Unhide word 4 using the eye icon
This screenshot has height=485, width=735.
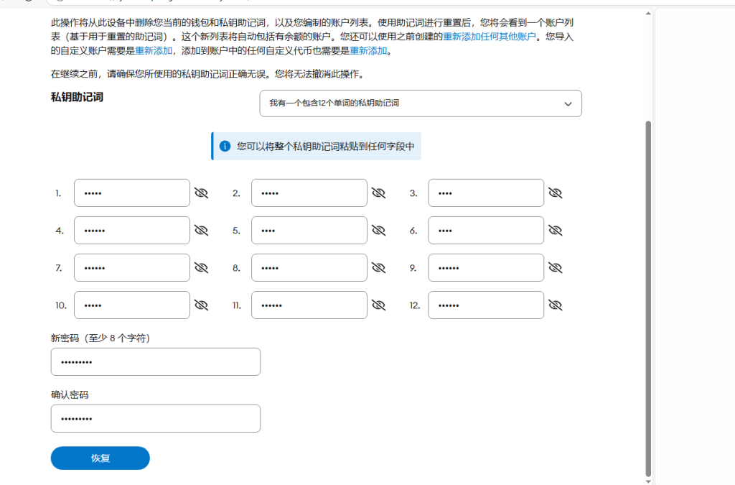point(201,231)
